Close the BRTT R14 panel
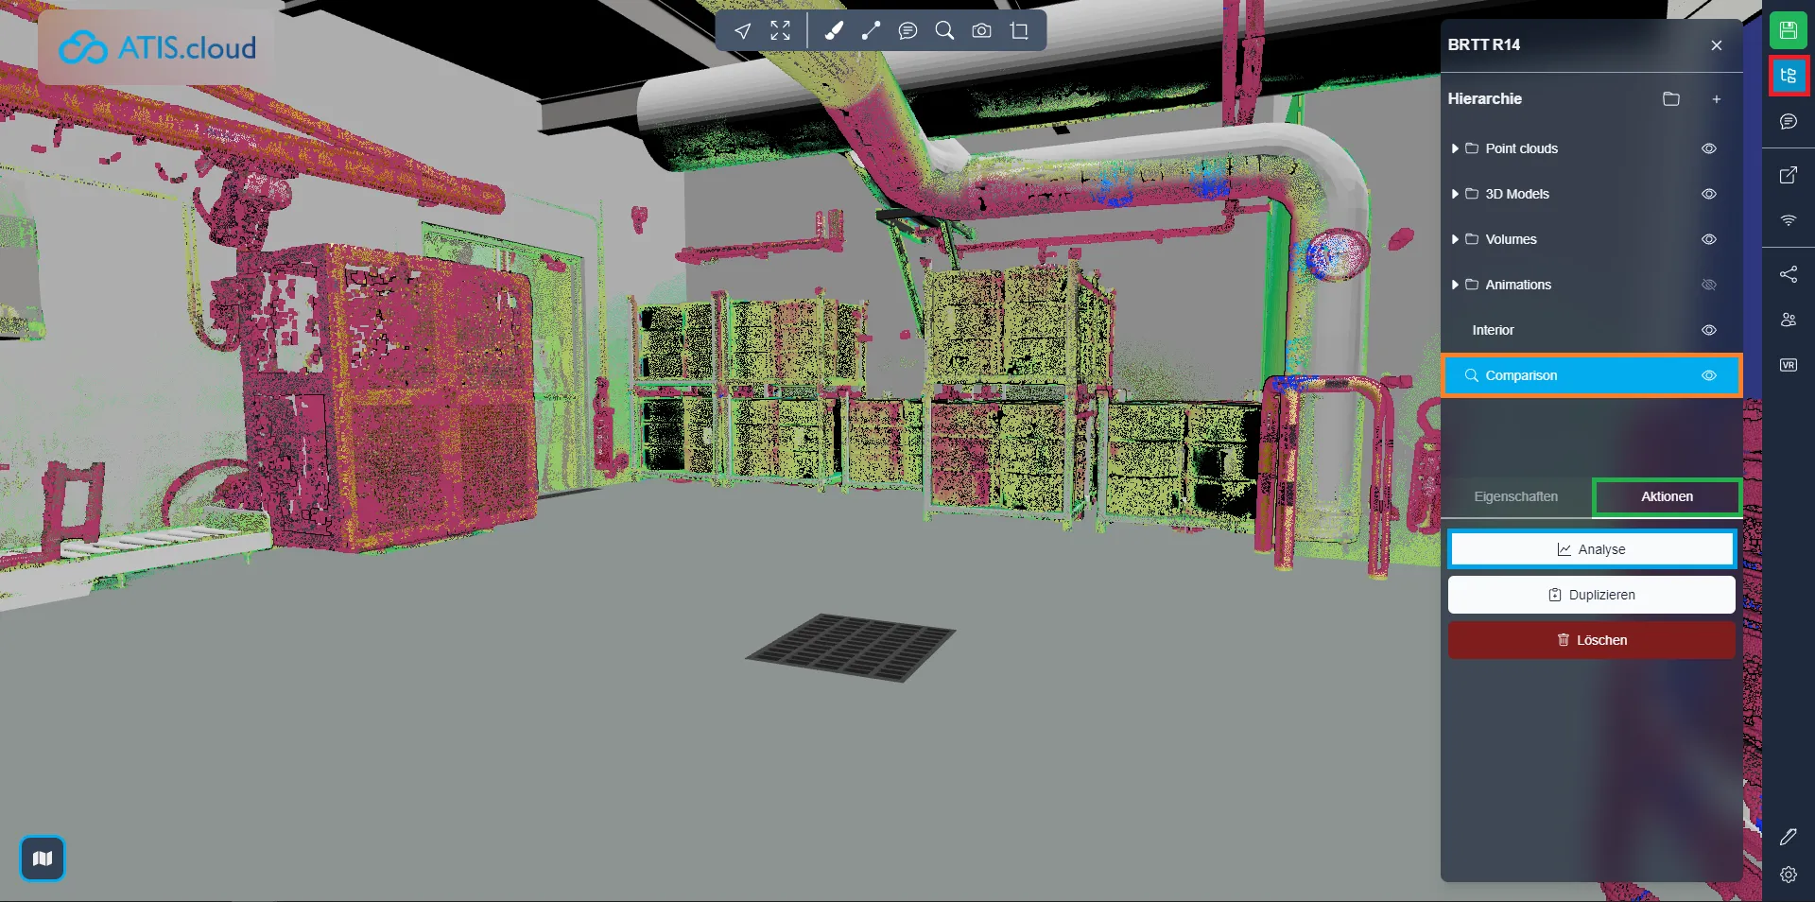Image resolution: width=1815 pixels, height=902 pixels. click(1717, 45)
